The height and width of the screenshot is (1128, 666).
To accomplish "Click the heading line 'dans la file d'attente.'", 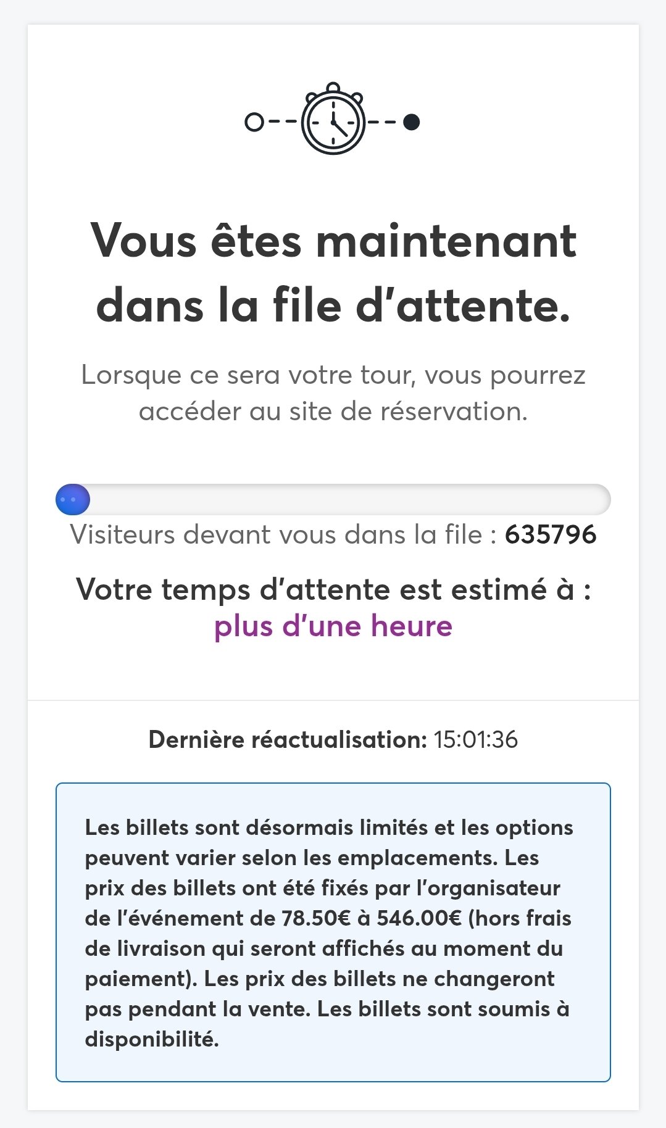I will point(333,306).
